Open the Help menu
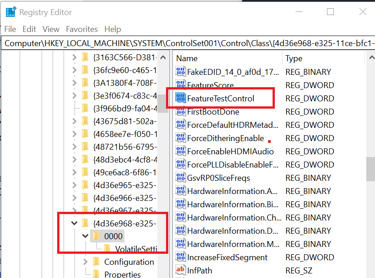The width and height of the screenshot is (375, 278). tap(112, 29)
